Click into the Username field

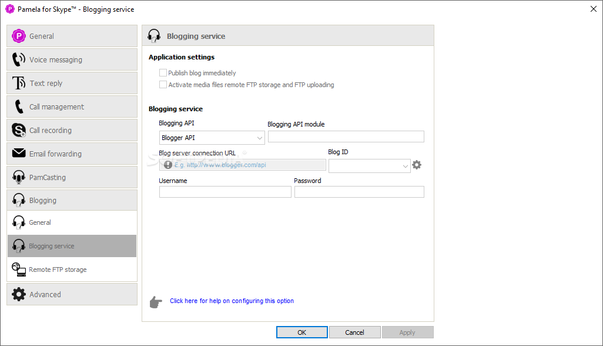click(225, 192)
